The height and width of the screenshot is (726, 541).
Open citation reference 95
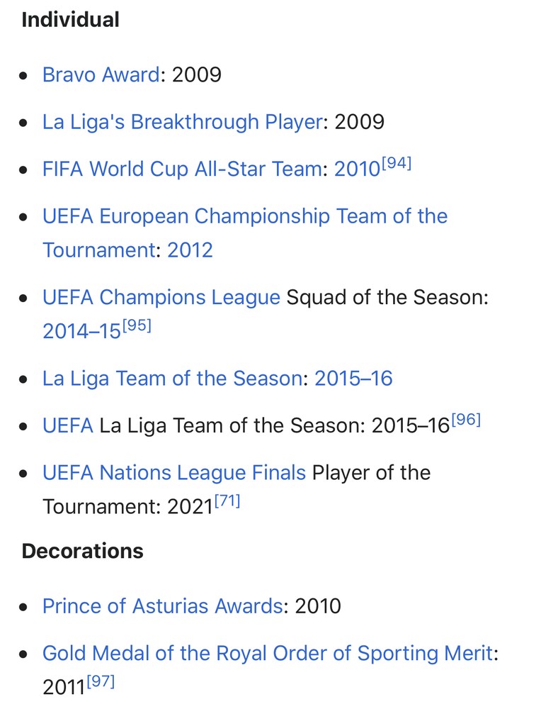click(137, 326)
